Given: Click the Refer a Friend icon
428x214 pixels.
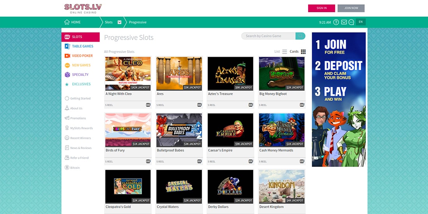Looking at the screenshot, I should (x=67, y=158).
